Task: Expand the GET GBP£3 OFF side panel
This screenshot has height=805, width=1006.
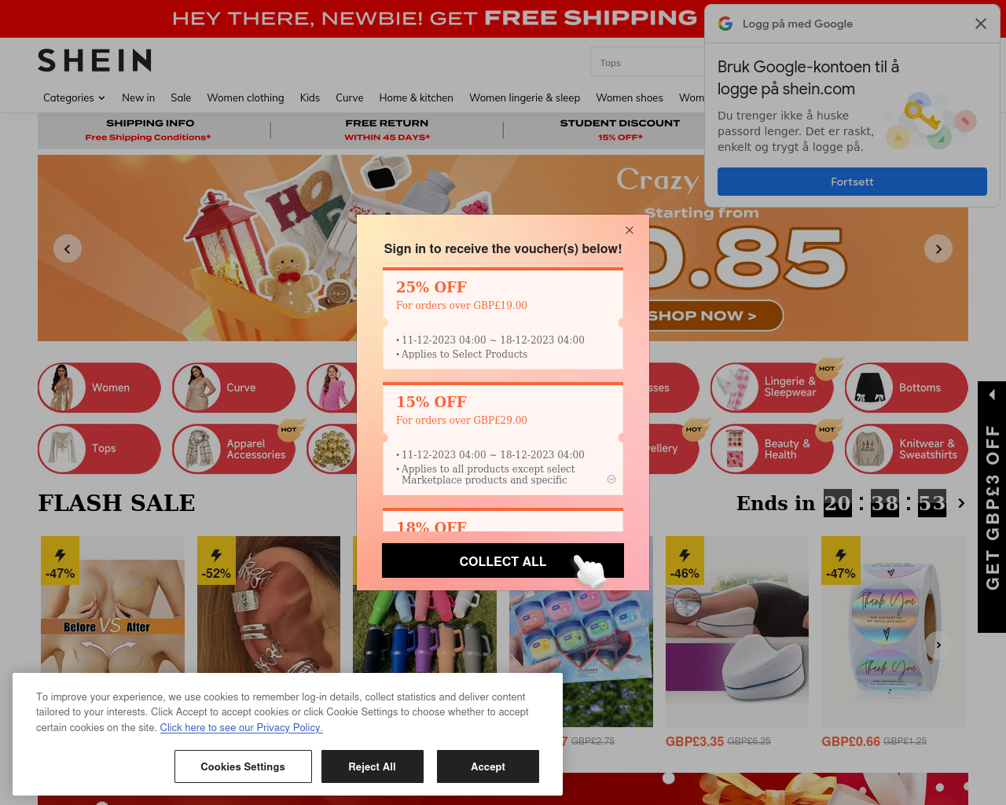Action: click(x=992, y=507)
